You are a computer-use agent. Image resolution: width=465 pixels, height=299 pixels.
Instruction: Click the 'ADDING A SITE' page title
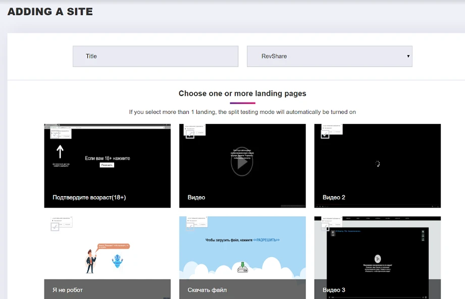tap(50, 12)
